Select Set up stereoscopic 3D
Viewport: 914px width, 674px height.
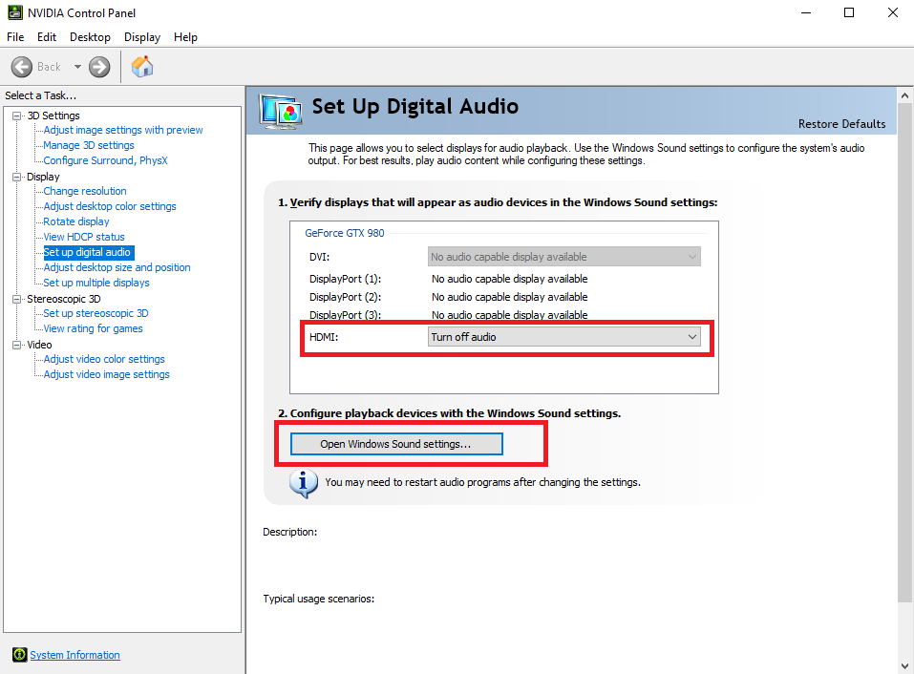point(96,313)
